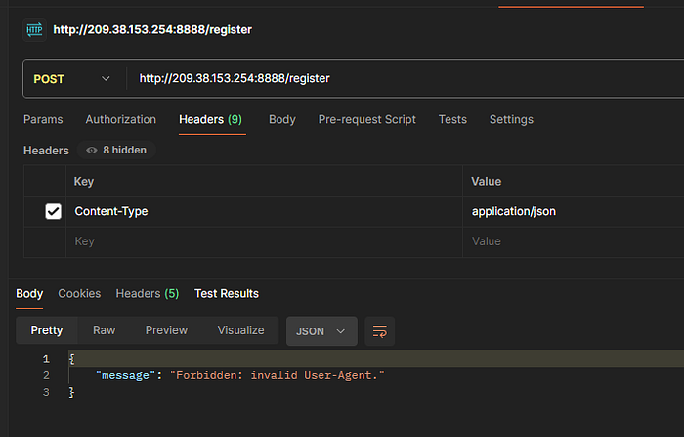
Task: Show the 8 hidden headers via eye icon
Action: [116, 151]
